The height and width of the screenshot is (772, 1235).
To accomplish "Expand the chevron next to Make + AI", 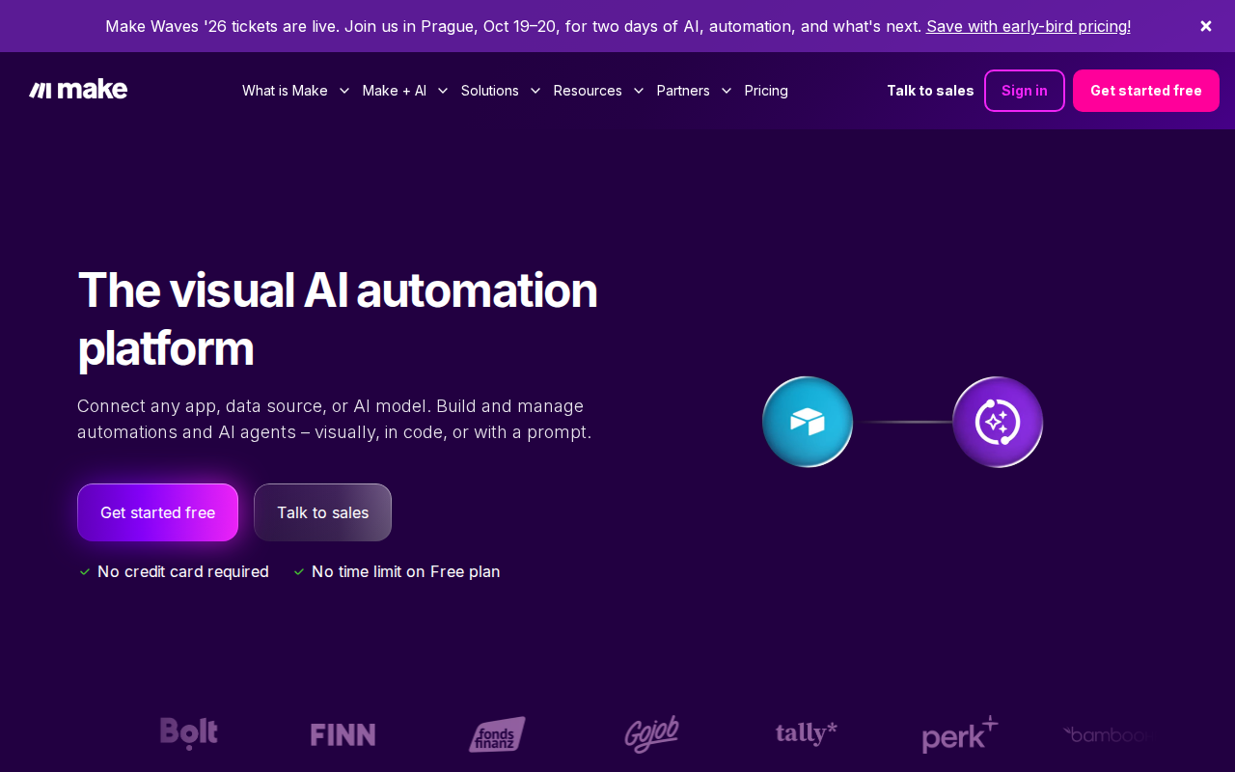I will coord(443,91).
